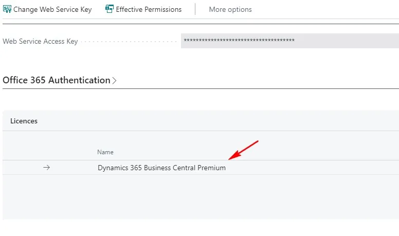
Task: Open Effective Permissions action
Action: click(143, 9)
